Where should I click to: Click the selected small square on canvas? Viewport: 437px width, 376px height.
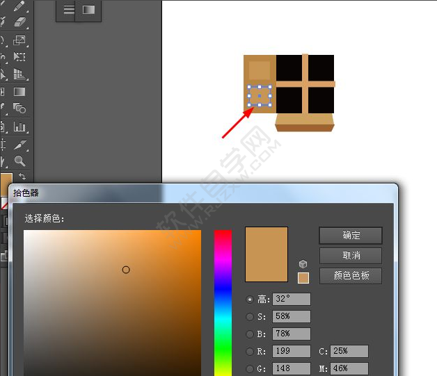(260, 96)
